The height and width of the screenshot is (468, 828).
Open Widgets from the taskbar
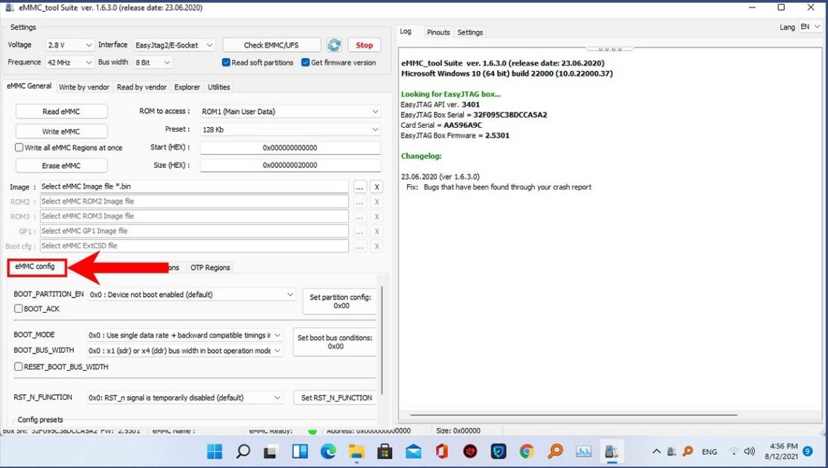click(x=299, y=451)
